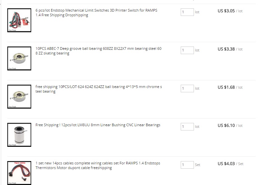Open the 10PCS ABEC-7 Deep groove bearing link
Image resolution: width=272 pixels, height=185 pixels.
tap(99, 51)
